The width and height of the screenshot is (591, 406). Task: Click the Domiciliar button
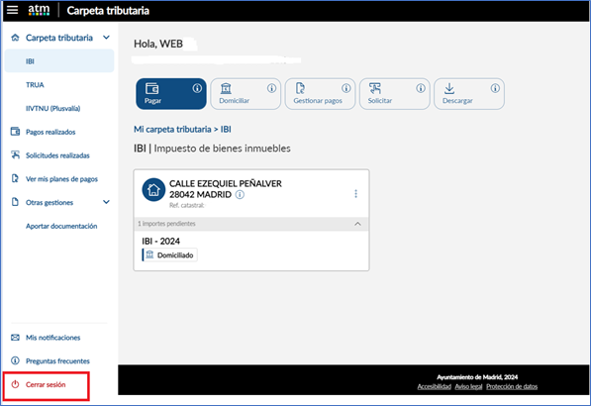tap(246, 94)
